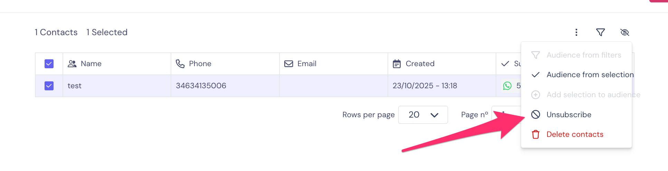The image size is (668, 171).
Task: Click the filter funnel icon
Action: click(x=601, y=32)
